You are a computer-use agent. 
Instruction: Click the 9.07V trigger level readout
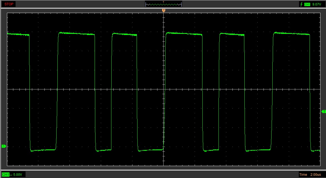click(x=317, y=4)
